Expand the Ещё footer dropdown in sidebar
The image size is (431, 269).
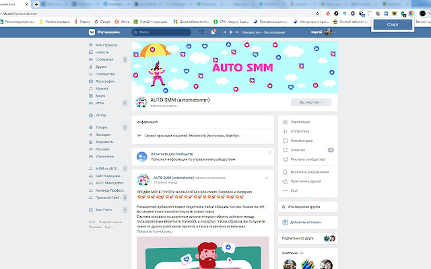click(109, 227)
